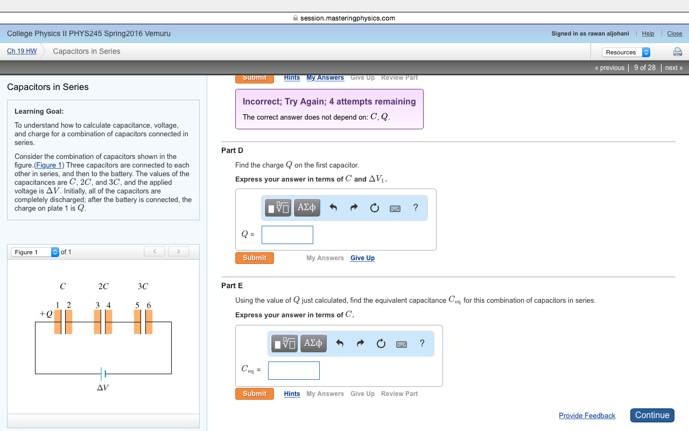Give Up on Part D

[362, 258]
